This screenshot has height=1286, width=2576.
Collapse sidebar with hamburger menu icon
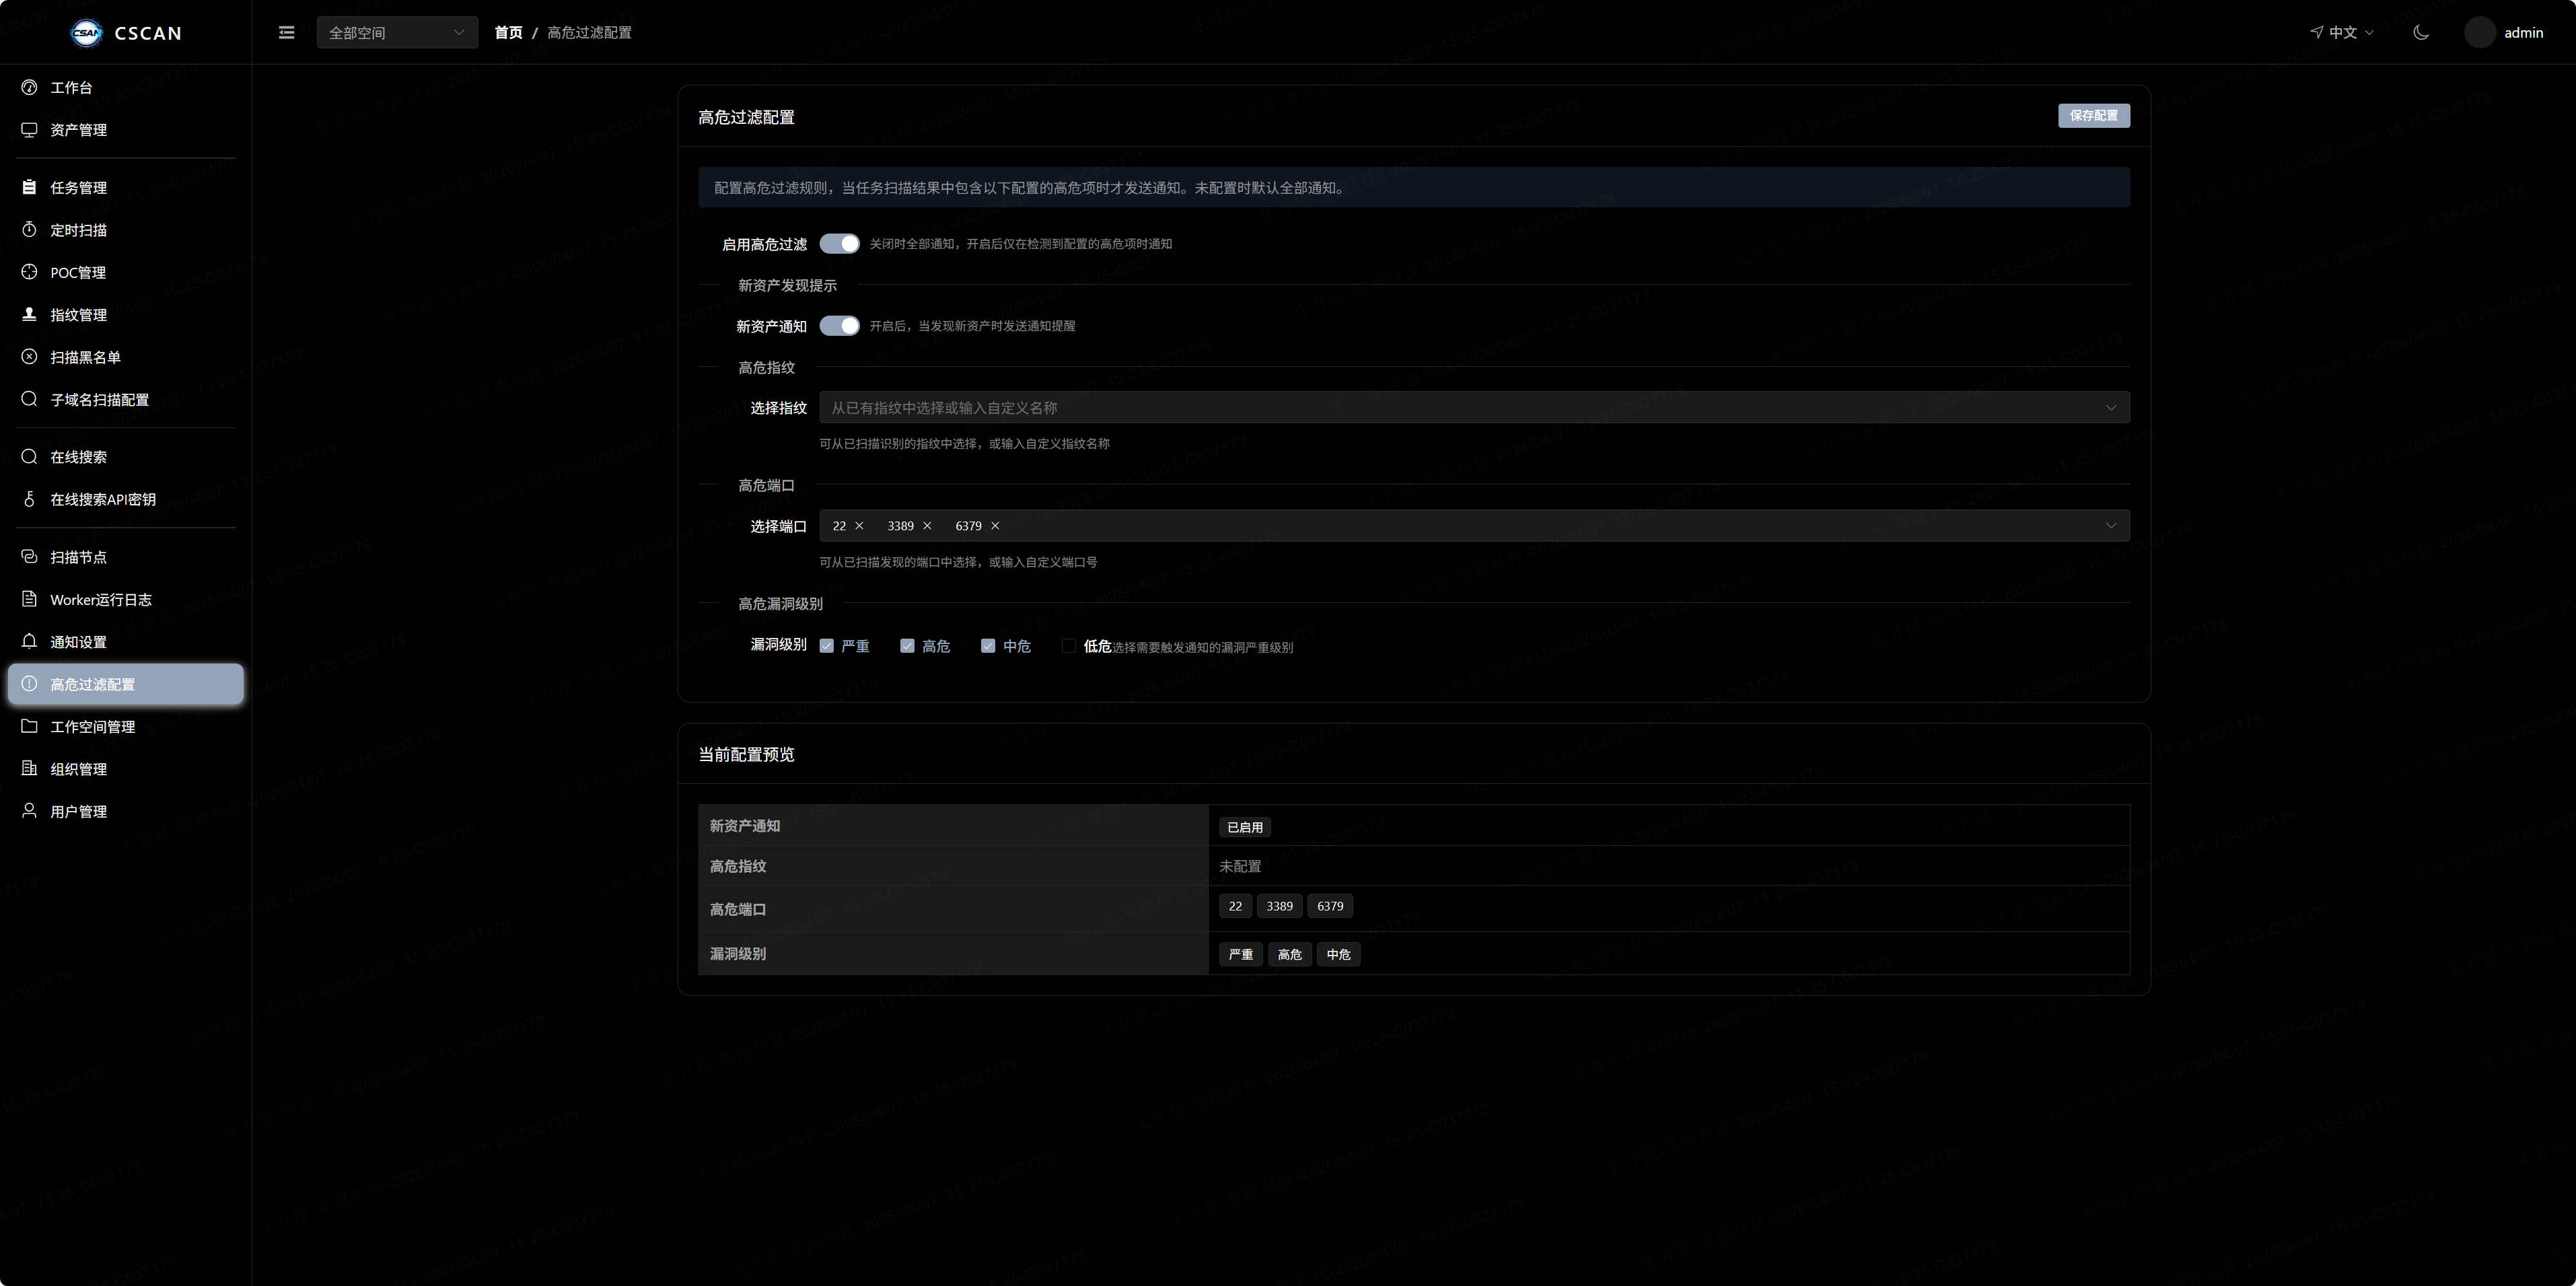[x=286, y=33]
